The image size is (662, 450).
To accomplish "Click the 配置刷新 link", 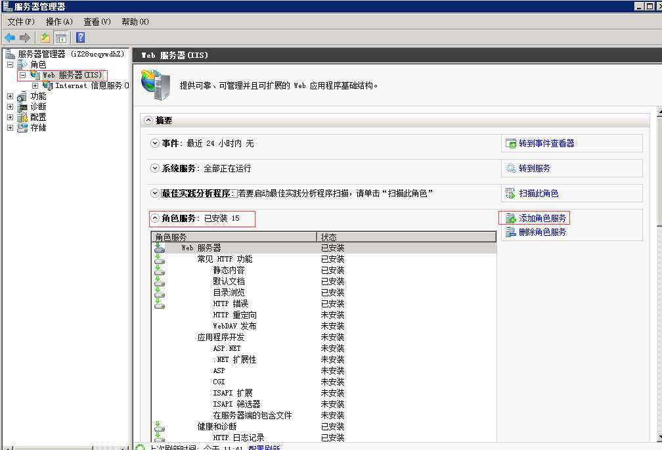I will pyautogui.click(x=264, y=448).
